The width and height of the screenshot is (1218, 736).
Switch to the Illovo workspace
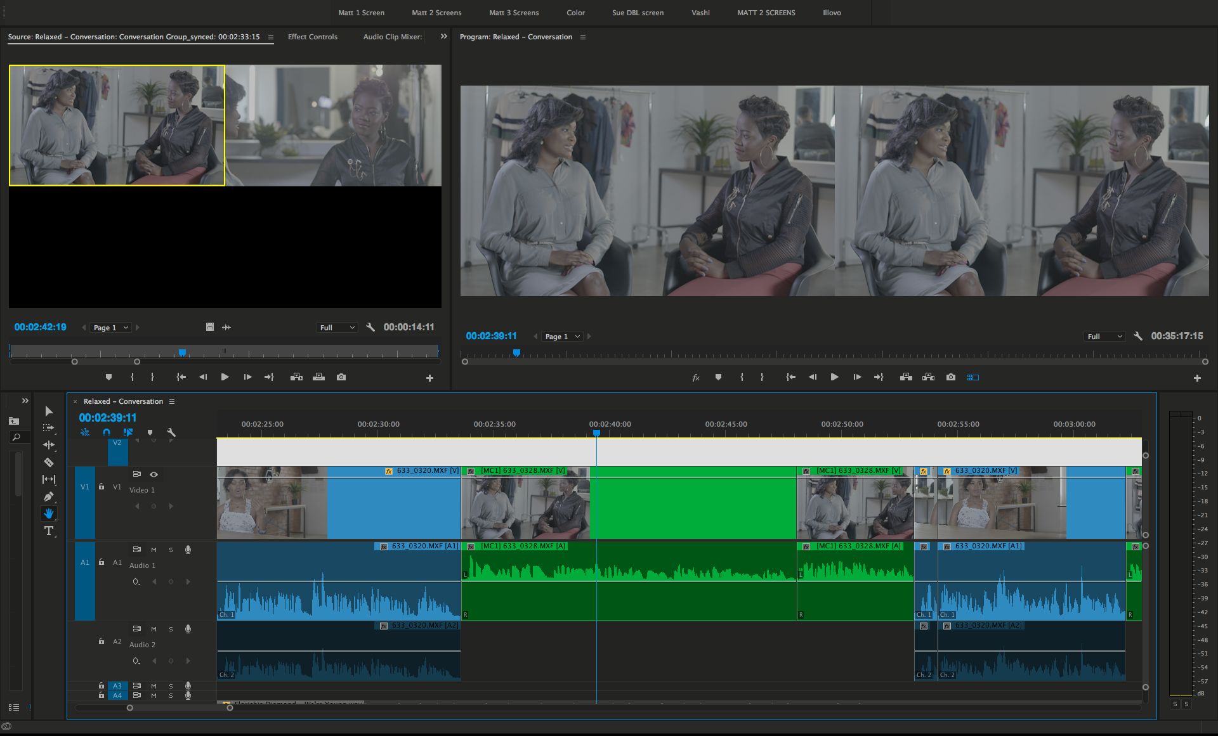point(832,13)
